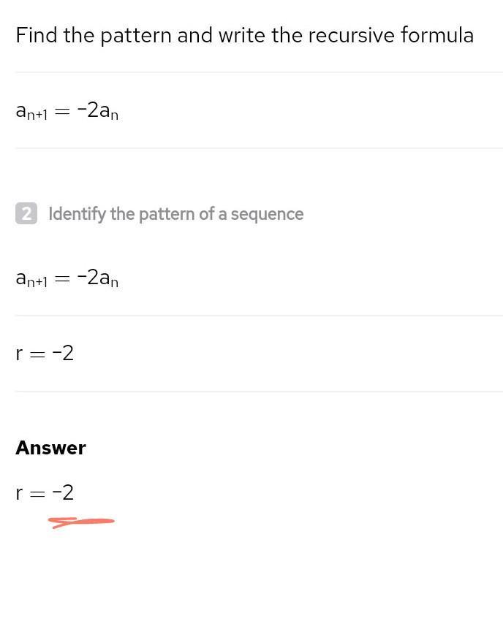
Task: Click the equals sign in step 2 ratio
Action: point(37,355)
